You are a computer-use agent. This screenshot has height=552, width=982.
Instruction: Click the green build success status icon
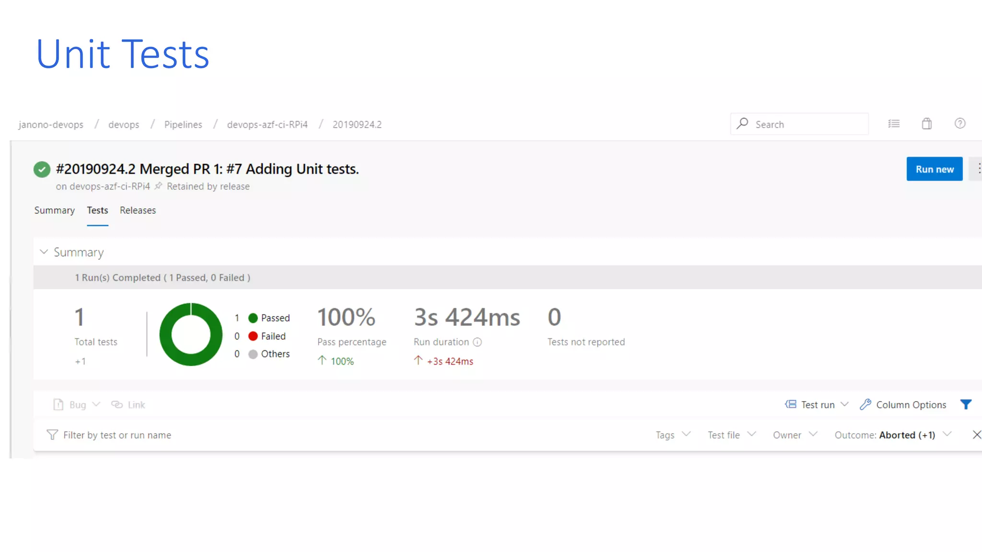(x=42, y=169)
